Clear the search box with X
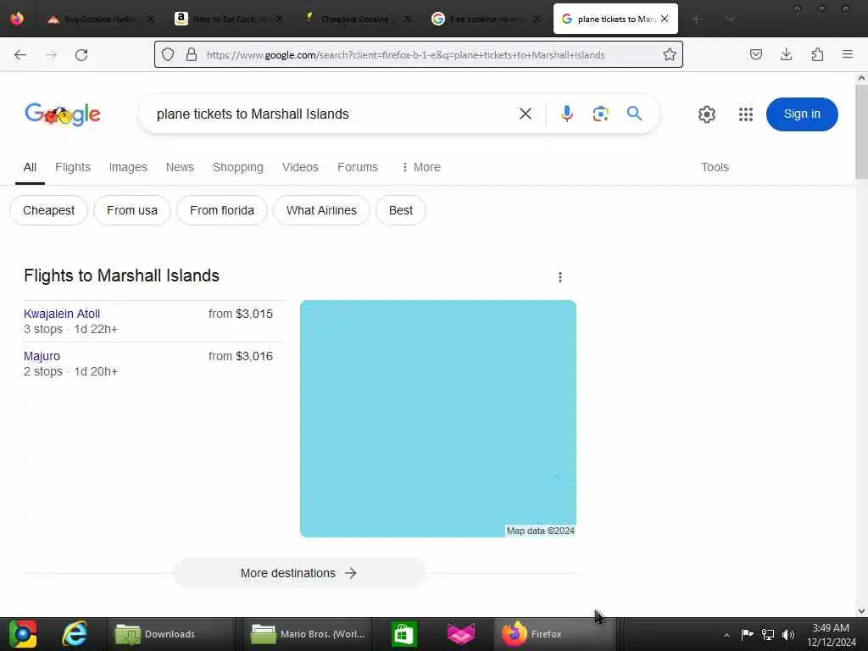Viewport: 868px width, 651px height. coord(526,114)
